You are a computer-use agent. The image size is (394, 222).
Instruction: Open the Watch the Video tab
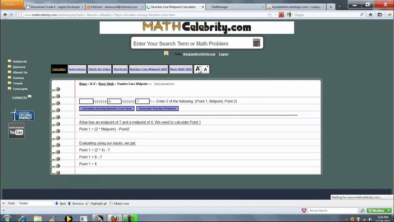[99, 69]
